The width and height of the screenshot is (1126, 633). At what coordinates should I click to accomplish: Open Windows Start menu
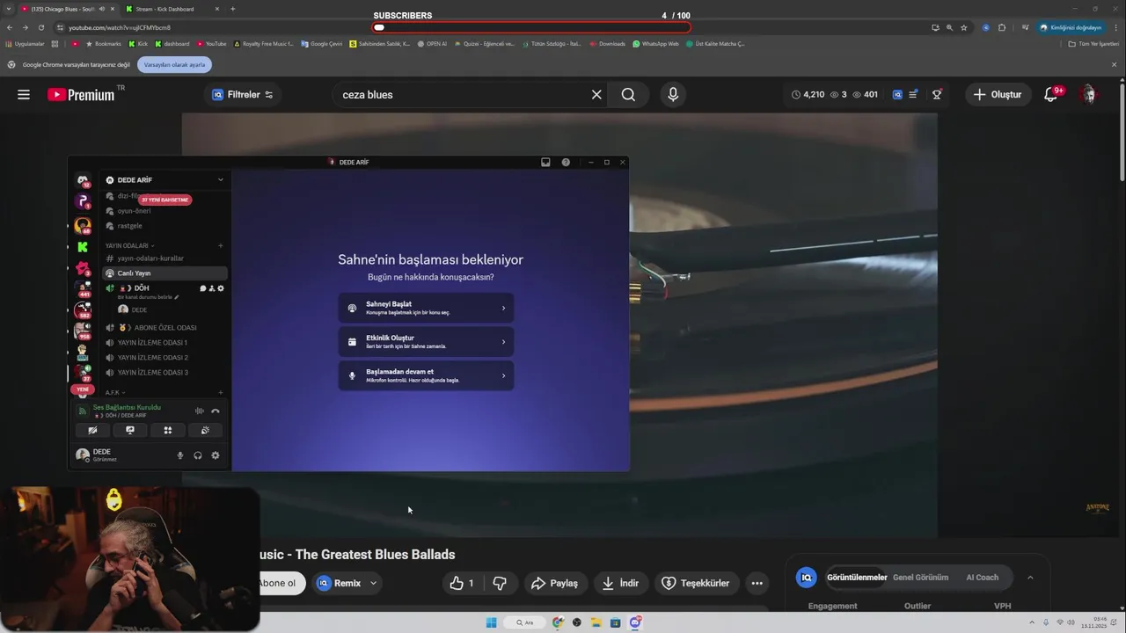click(x=491, y=622)
